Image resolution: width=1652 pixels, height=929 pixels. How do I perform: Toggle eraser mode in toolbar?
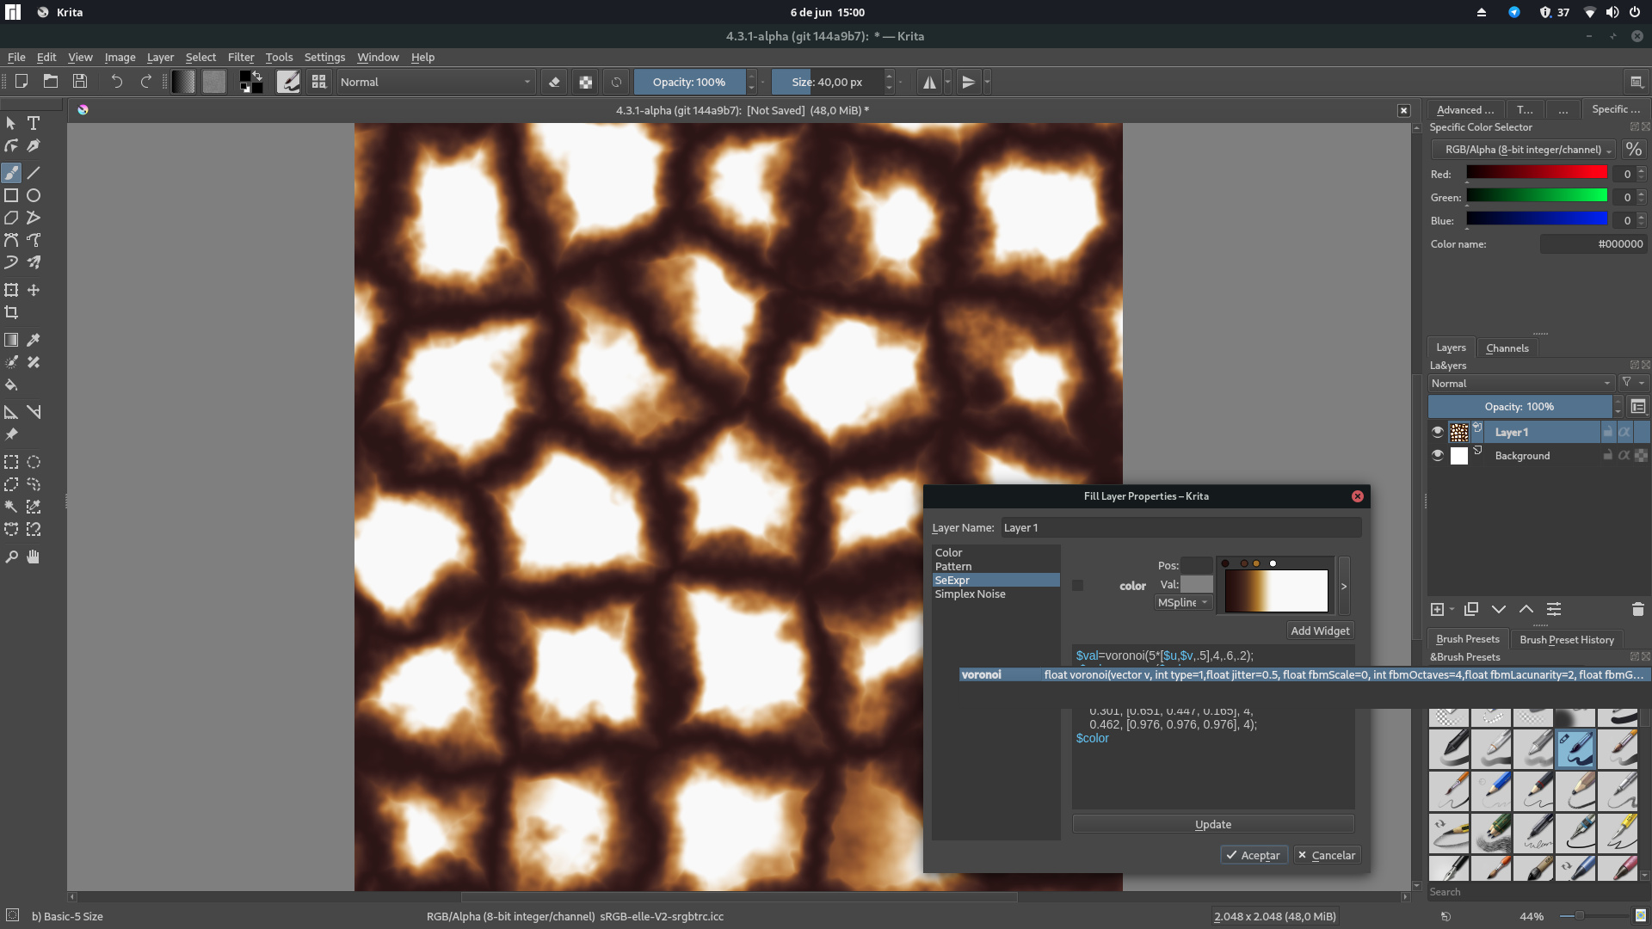(x=554, y=82)
